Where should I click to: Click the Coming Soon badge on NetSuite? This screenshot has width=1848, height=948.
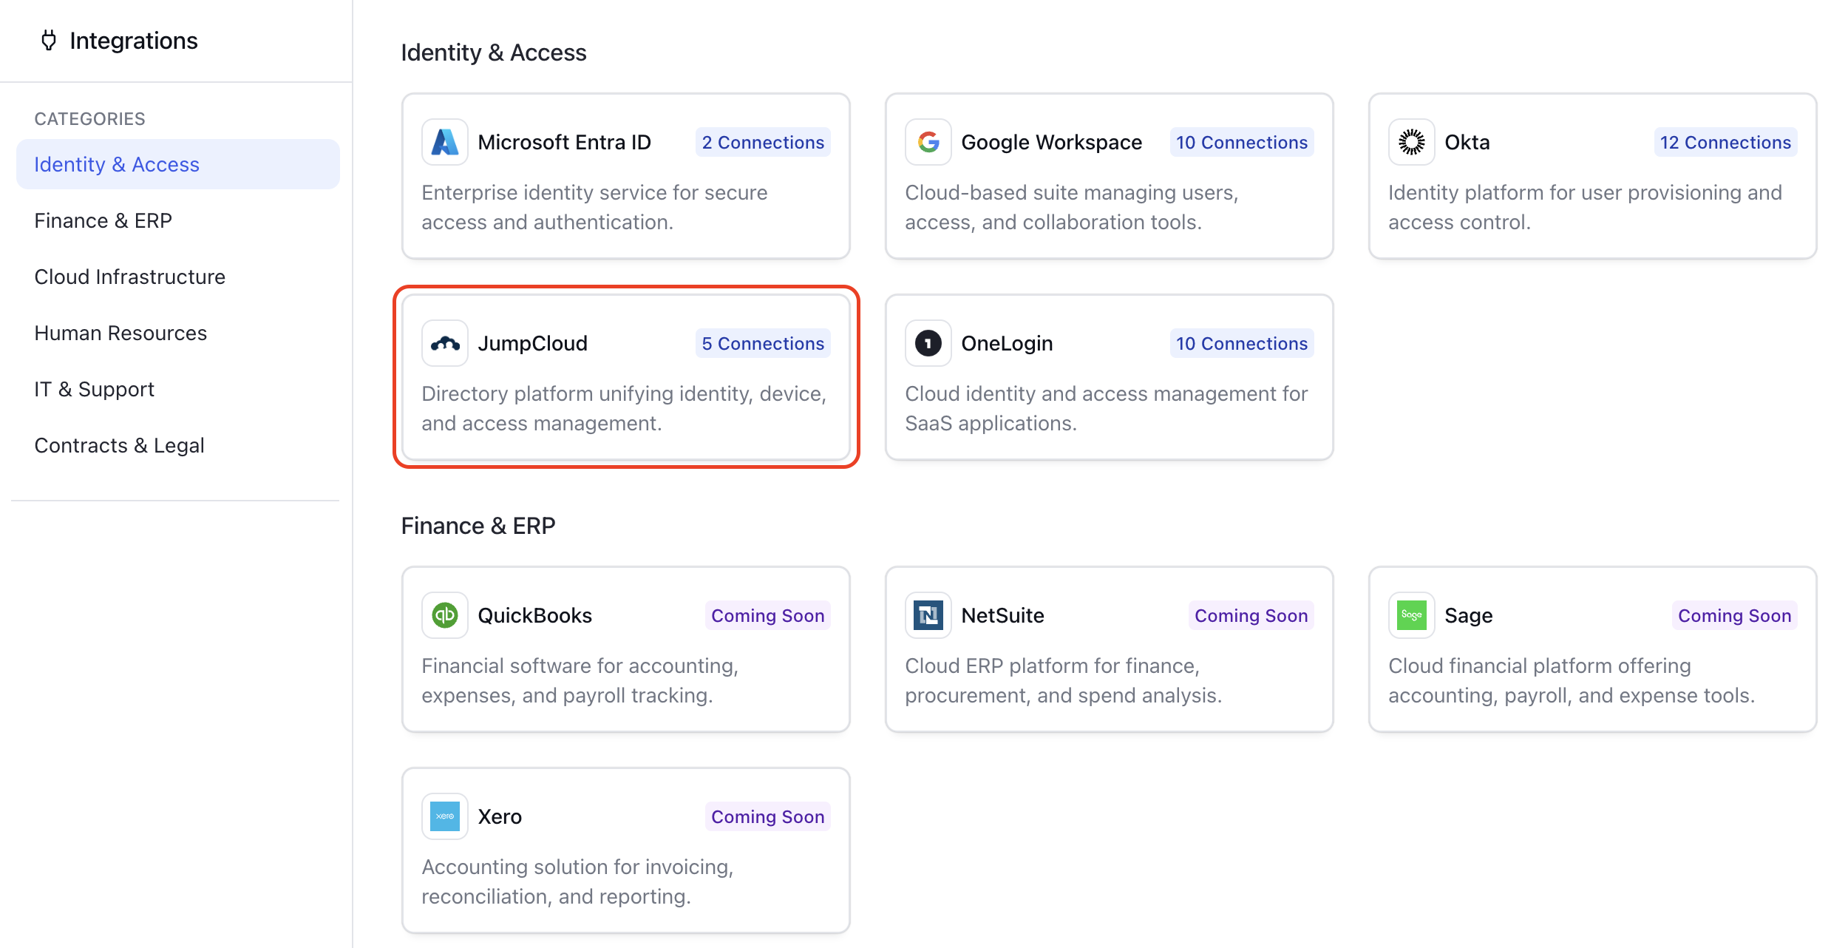(1251, 615)
